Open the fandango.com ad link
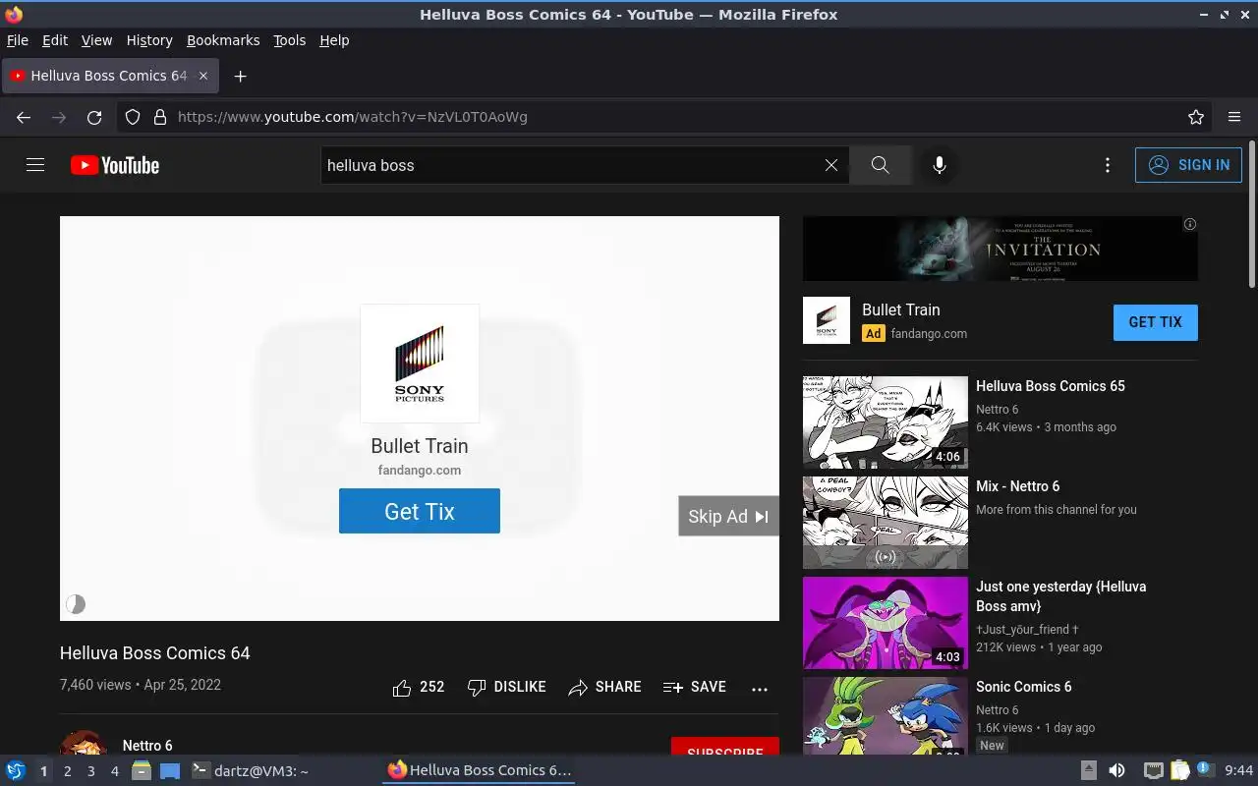This screenshot has width=1258, height=786. (929, 333)
